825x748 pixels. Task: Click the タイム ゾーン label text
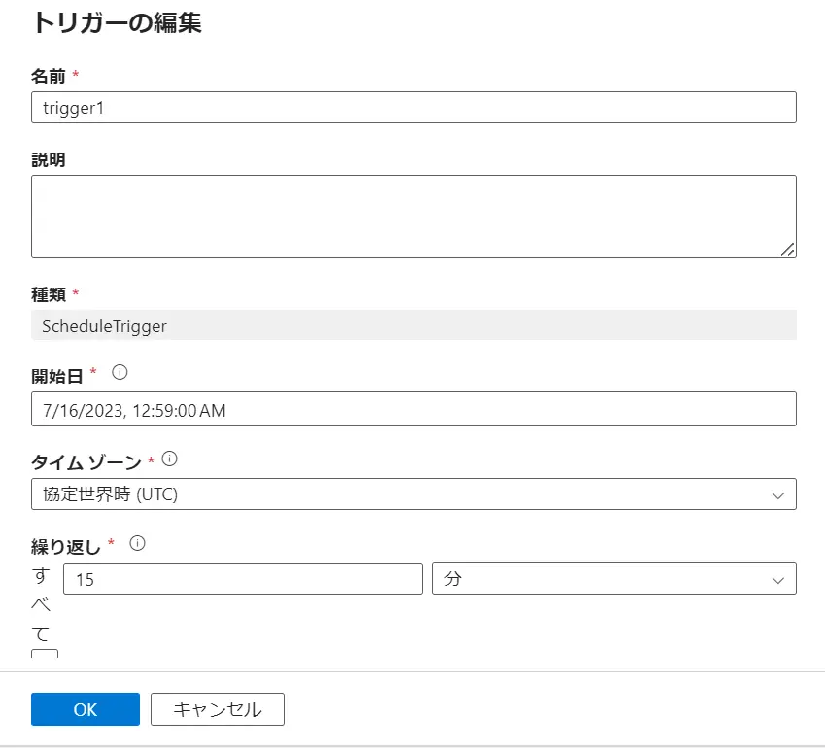[x=86, y=462]
